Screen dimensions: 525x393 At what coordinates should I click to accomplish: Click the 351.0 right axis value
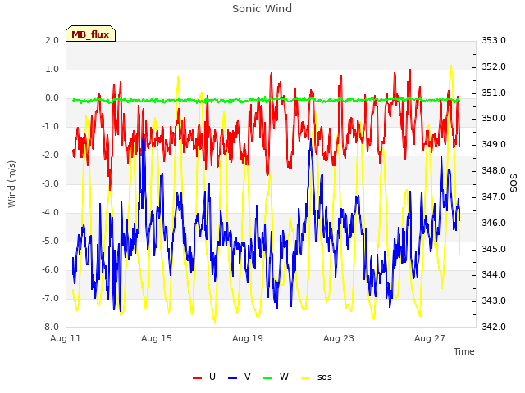click(494, 93)
